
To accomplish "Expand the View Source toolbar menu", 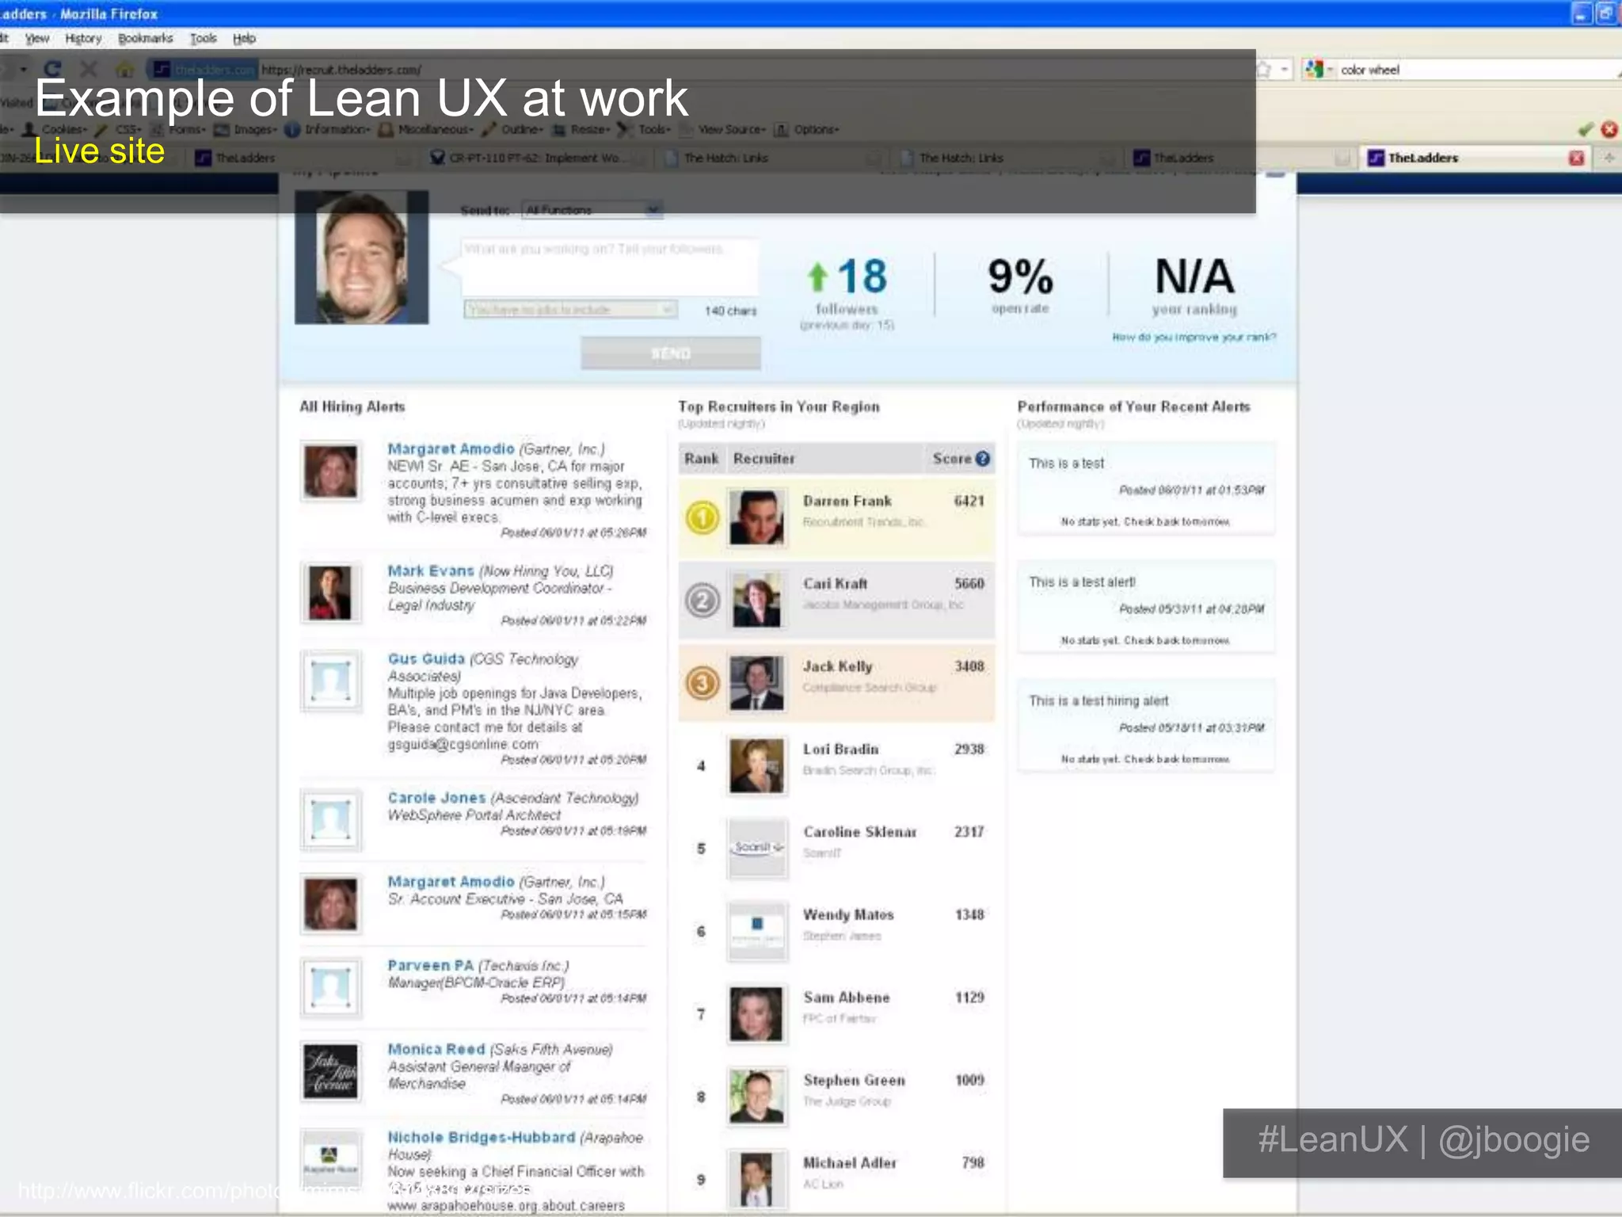I will coord(722,129).
